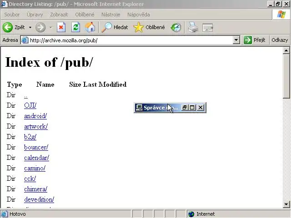Expand the address bar dropdown arrow

[x=236, y=40]
